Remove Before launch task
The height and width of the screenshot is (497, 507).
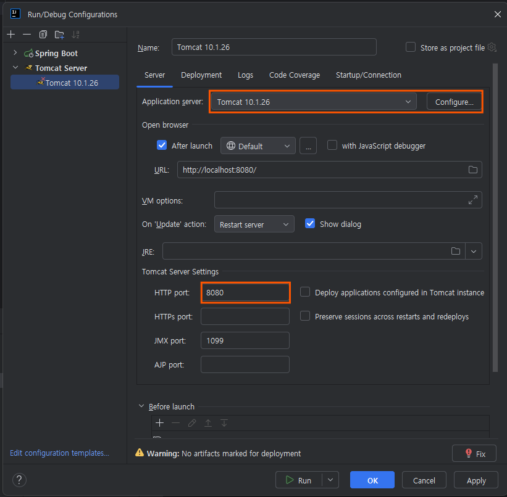[175, 423]
